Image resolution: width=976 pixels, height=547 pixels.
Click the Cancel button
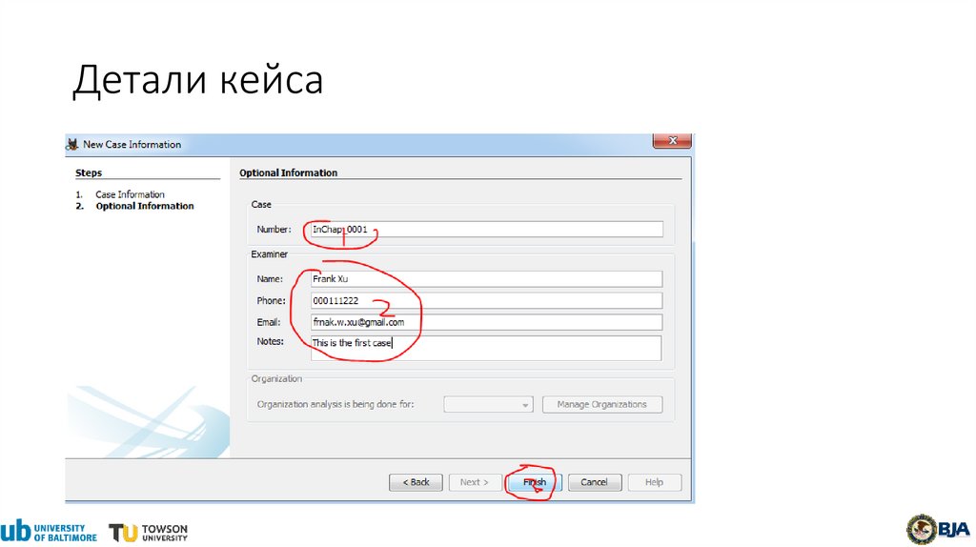(x=595, y=482)
